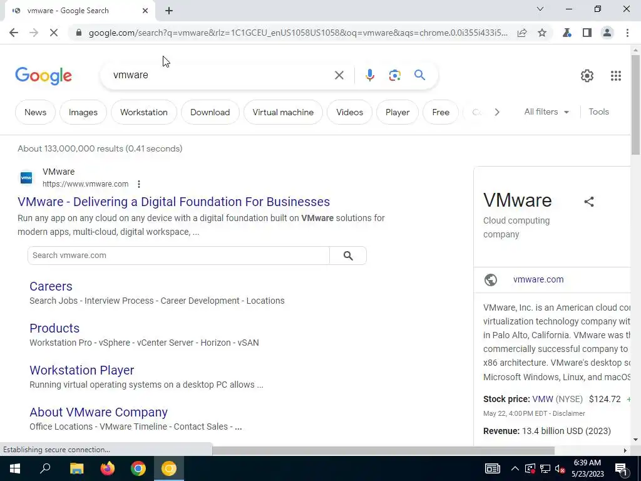Screen dimensions: 641x481
Task: Submit search with the blue magnifier icon
Action: (420, 75)
